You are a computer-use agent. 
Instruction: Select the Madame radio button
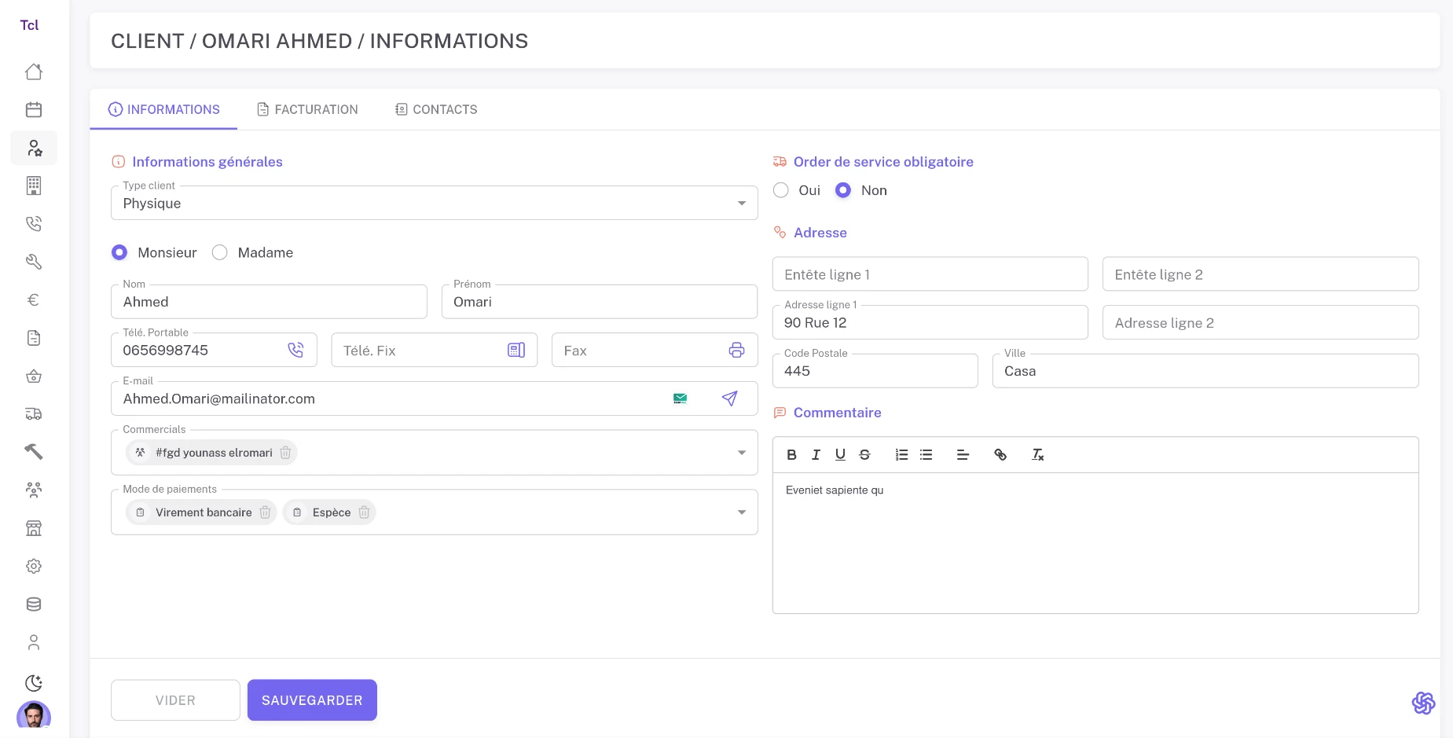(x=220, y=252)
